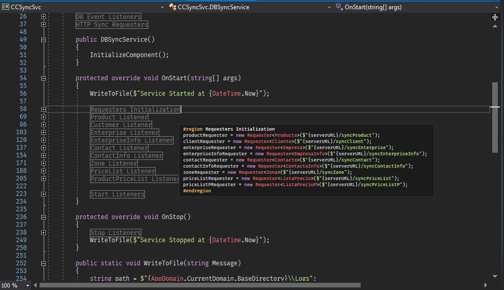Click the method icon beside OnStart(string[] args)
This screenshot has width=504, height=290.
coord(339,7)
